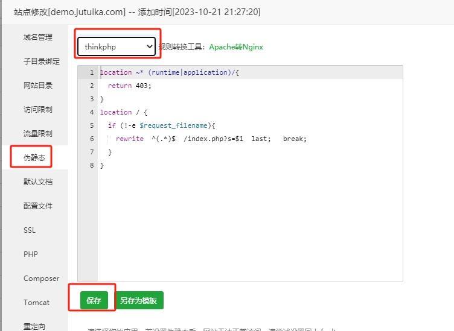Go to the 重定向 tab
This screenshot has height=331, width=454.
[x=34, y=326]
